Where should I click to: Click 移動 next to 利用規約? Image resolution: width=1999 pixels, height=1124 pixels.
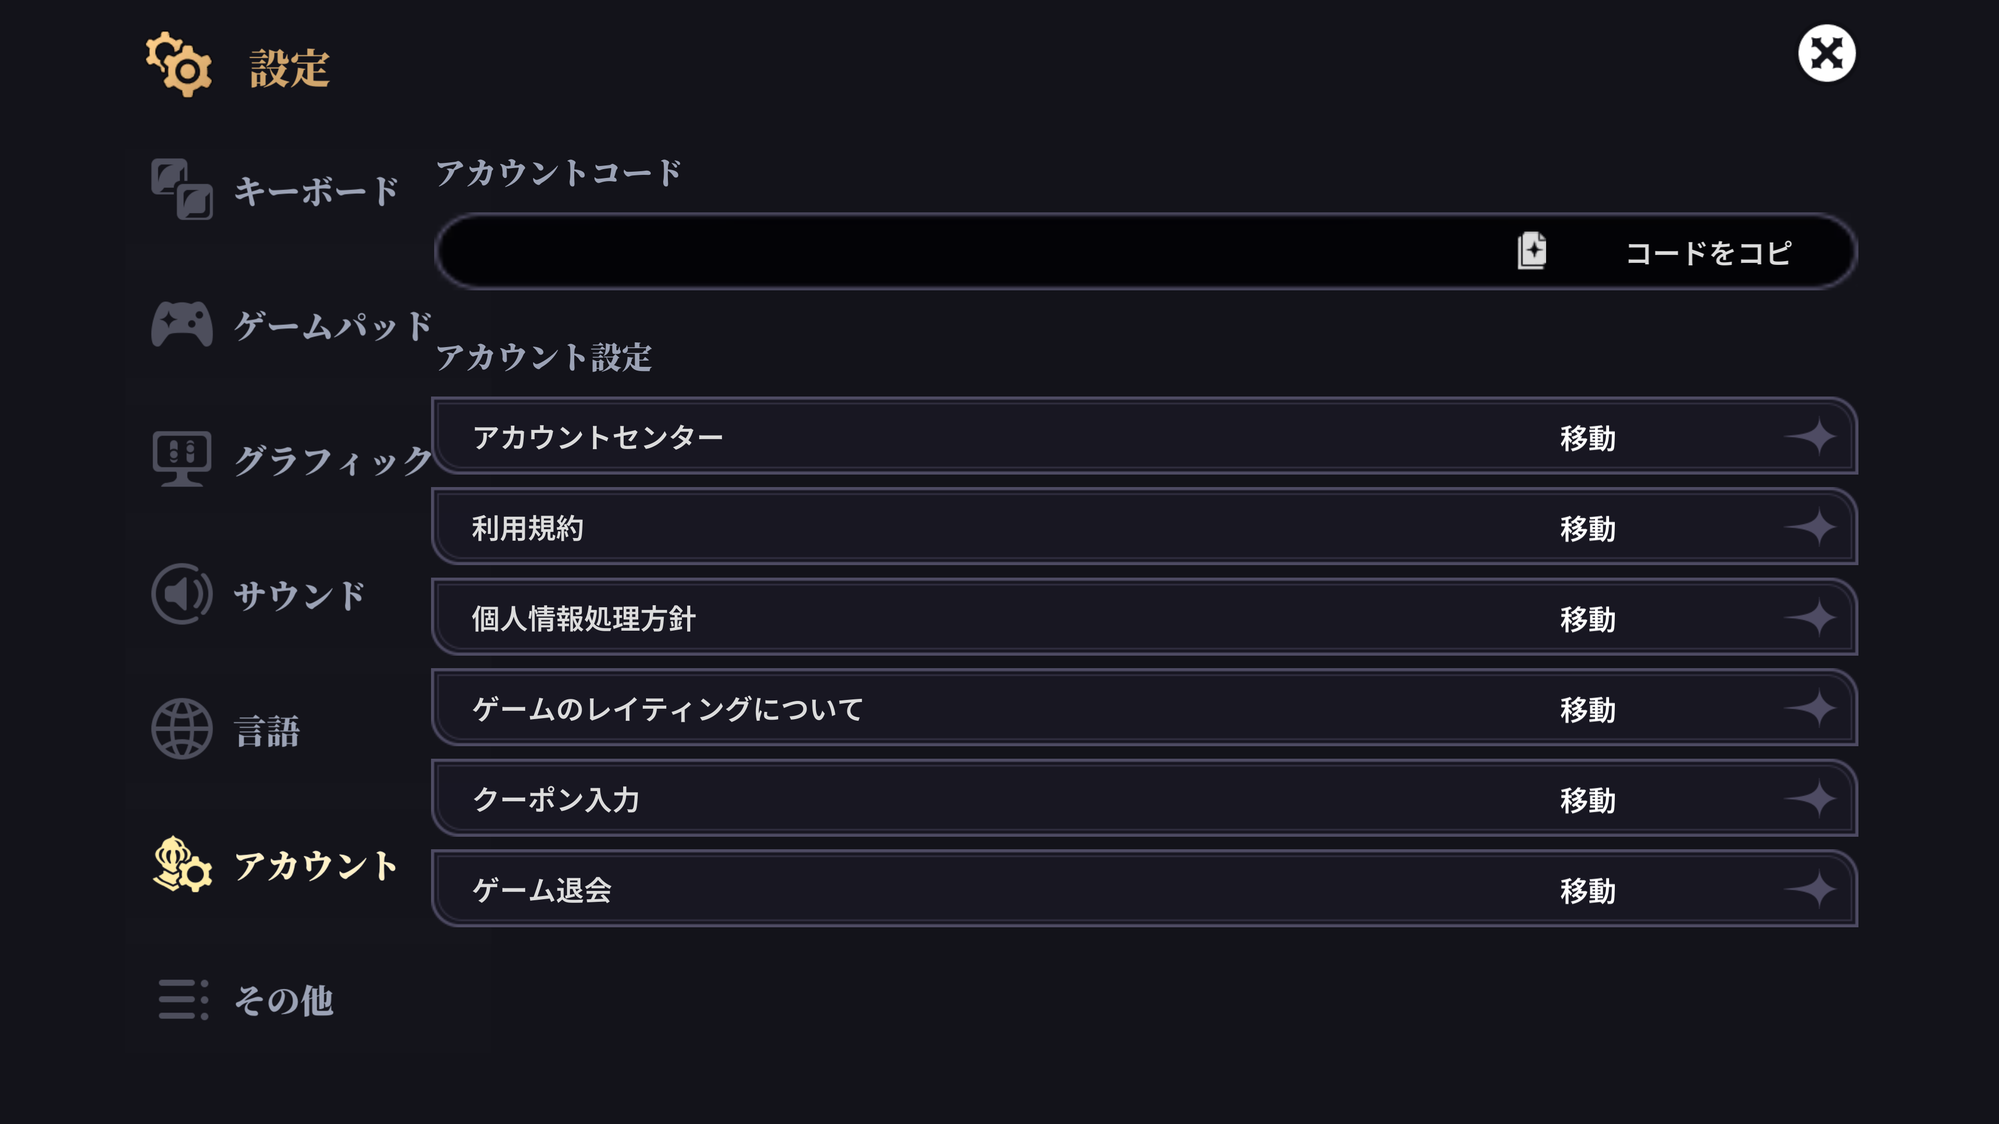tap(1588, 528)
